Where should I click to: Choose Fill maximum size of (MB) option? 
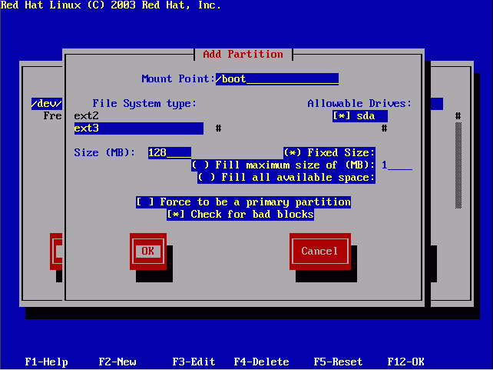[283, 165]
